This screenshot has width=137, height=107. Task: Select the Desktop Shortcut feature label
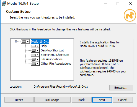52,50
